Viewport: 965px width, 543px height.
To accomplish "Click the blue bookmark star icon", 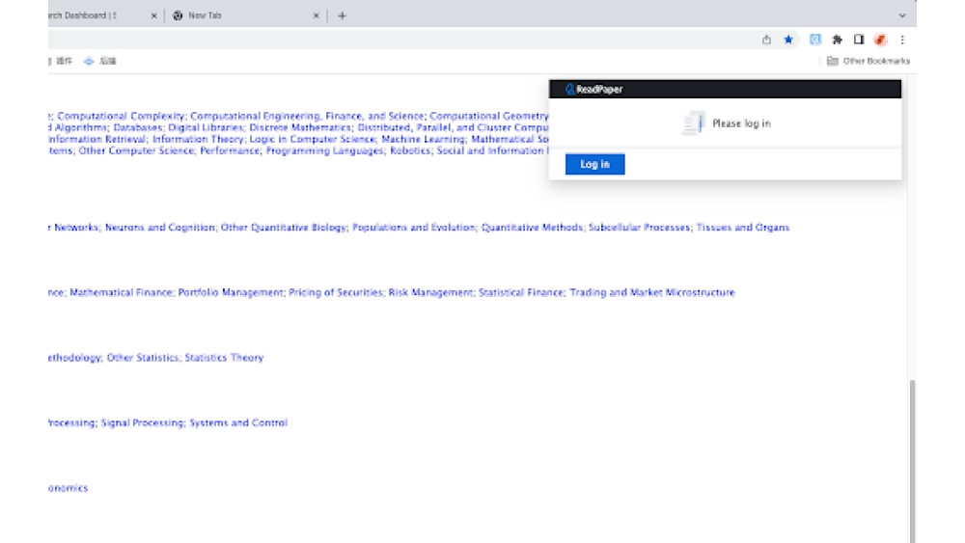I will (788, 40).
